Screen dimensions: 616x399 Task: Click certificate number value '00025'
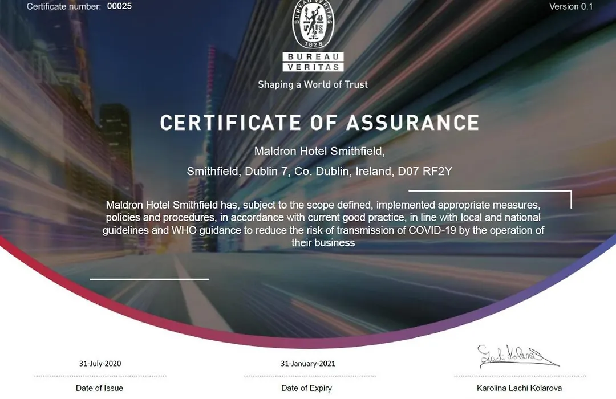119,6
